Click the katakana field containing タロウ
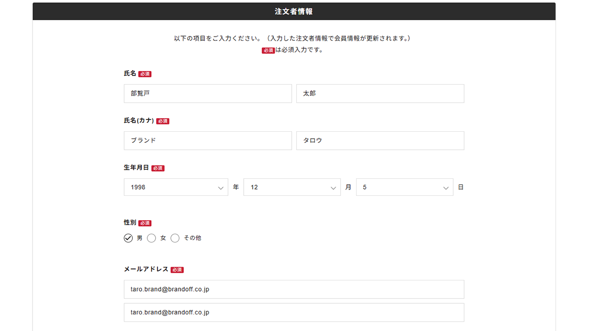The height and width of the screenshot is (331, 590). click(380, 140)
